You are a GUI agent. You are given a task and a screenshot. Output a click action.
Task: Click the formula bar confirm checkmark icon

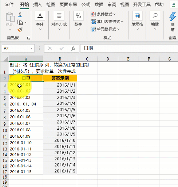click(x=62, y=49)
